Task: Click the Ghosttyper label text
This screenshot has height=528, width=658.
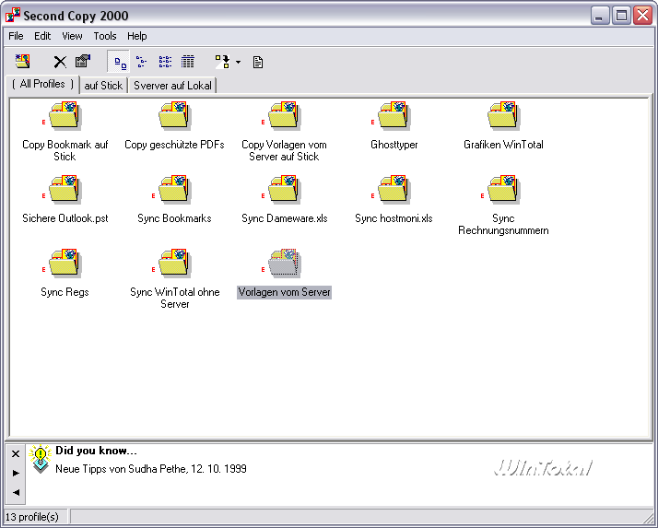Action: pyautogui.click(x=394, y=145)
